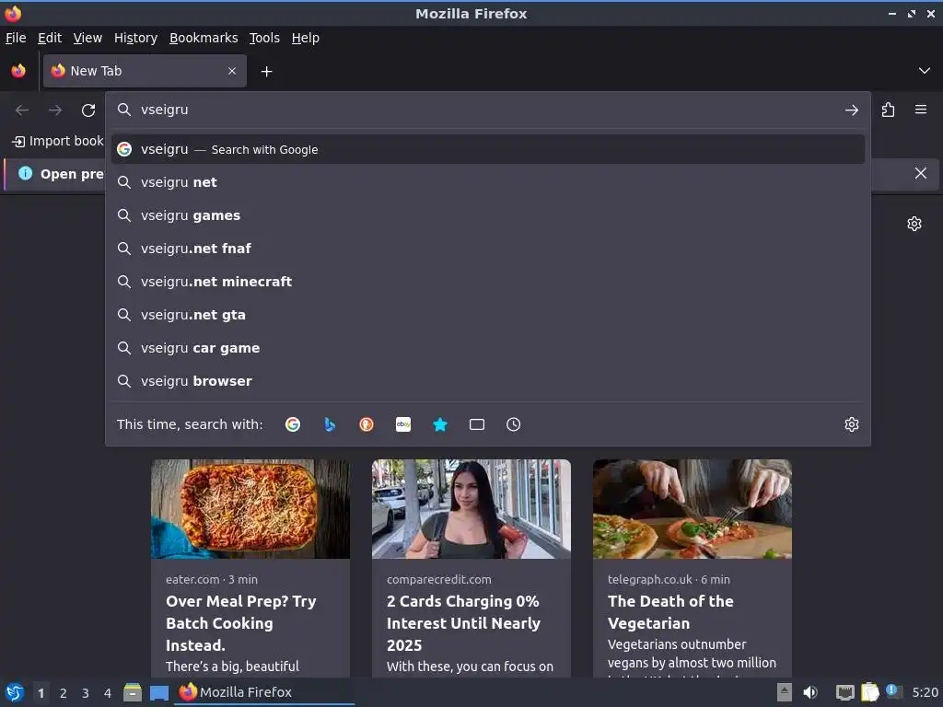Open the File menu

point(16,38)
